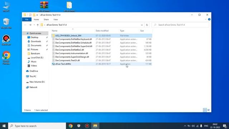The width and height of the screenshot is (229, 129).
Task: Refresh the current folder view
Action: [147, 25]
